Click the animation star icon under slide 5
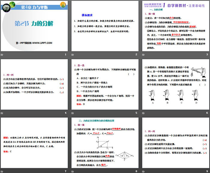 pos(73,113)
